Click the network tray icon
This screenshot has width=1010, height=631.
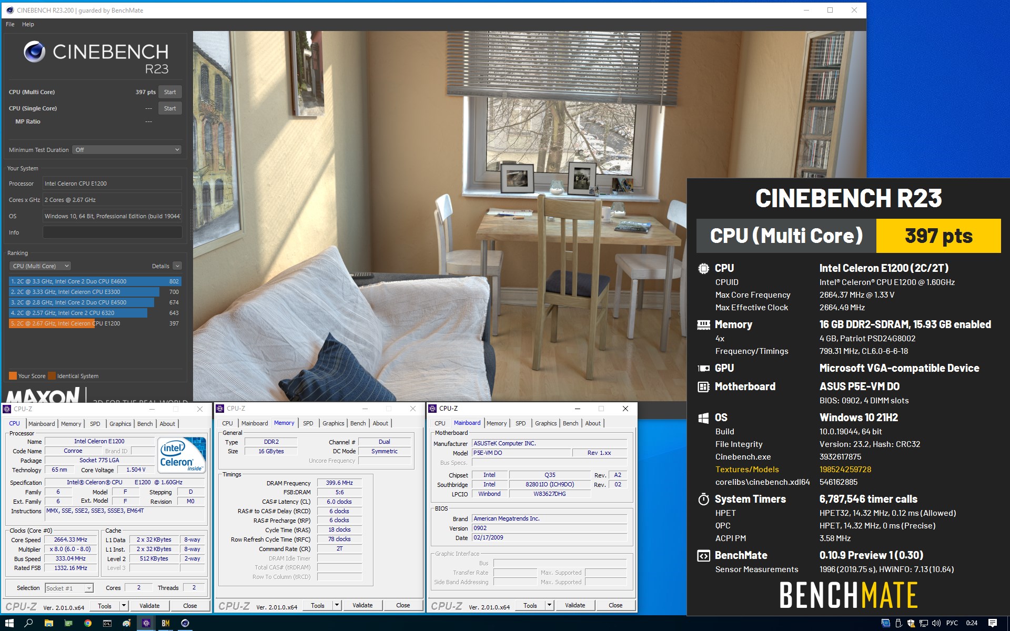[x=924, y=623]
